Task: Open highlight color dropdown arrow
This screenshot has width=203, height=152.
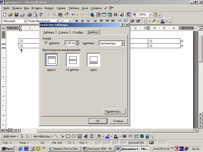Action: click(x=158, y=21)
